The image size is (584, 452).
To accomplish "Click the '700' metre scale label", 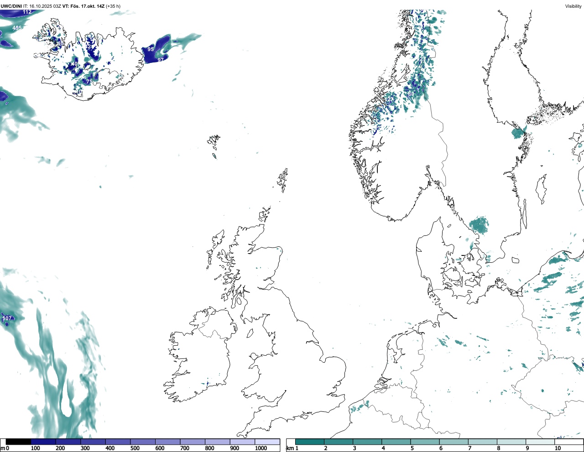I will 184,448.
